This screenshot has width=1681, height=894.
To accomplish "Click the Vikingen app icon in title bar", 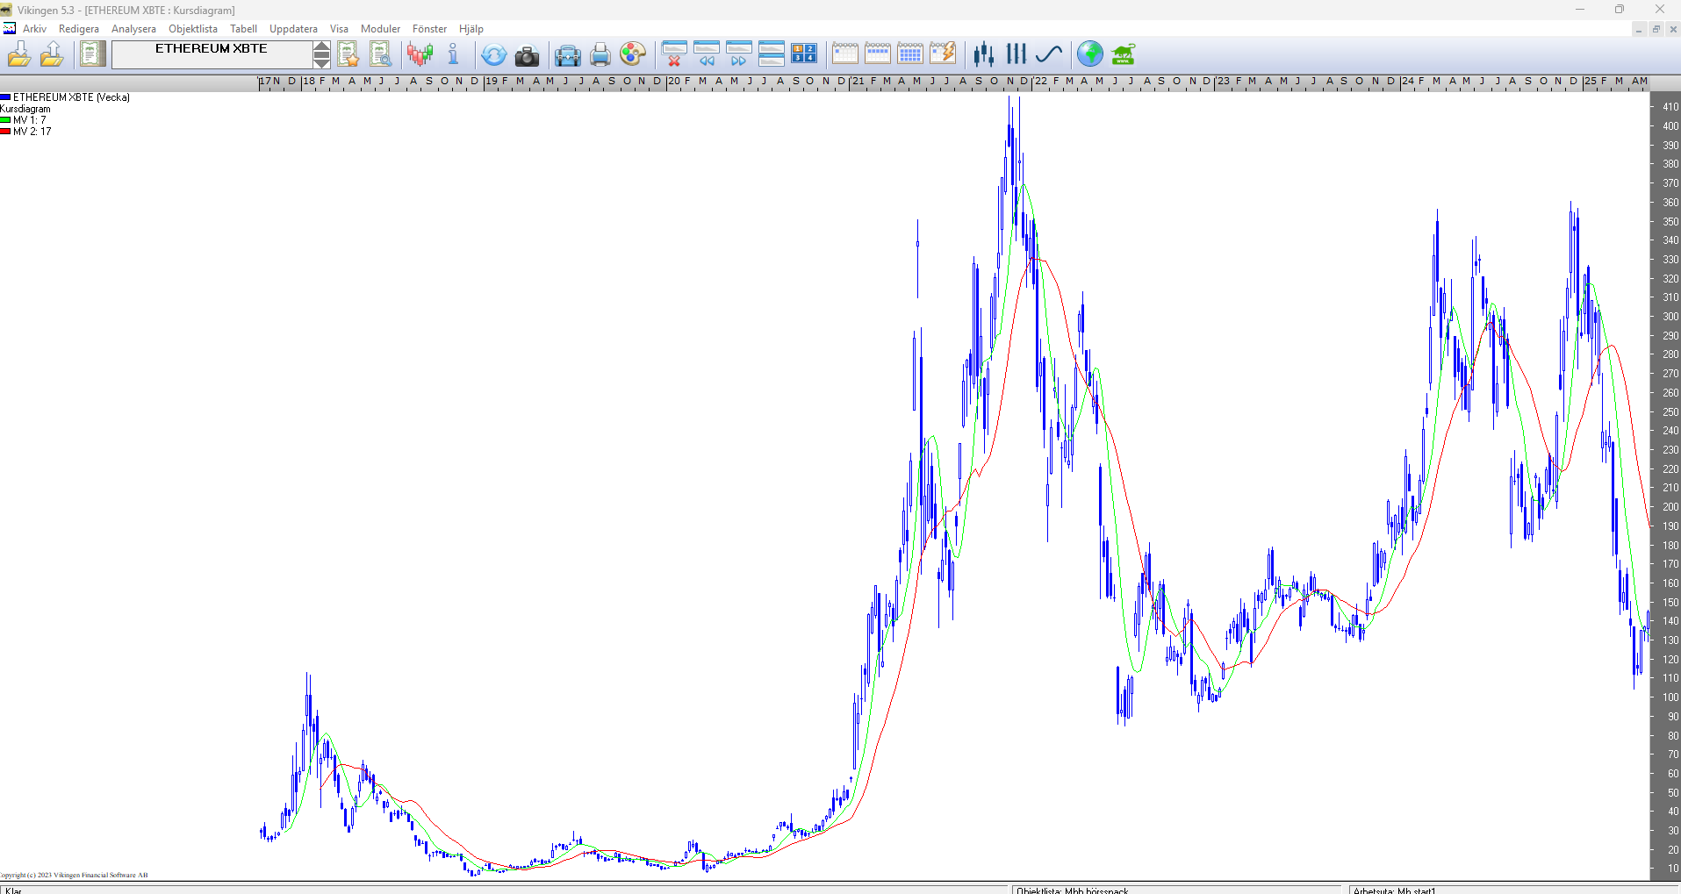I will pyautogui.click(x=7, y=10).
